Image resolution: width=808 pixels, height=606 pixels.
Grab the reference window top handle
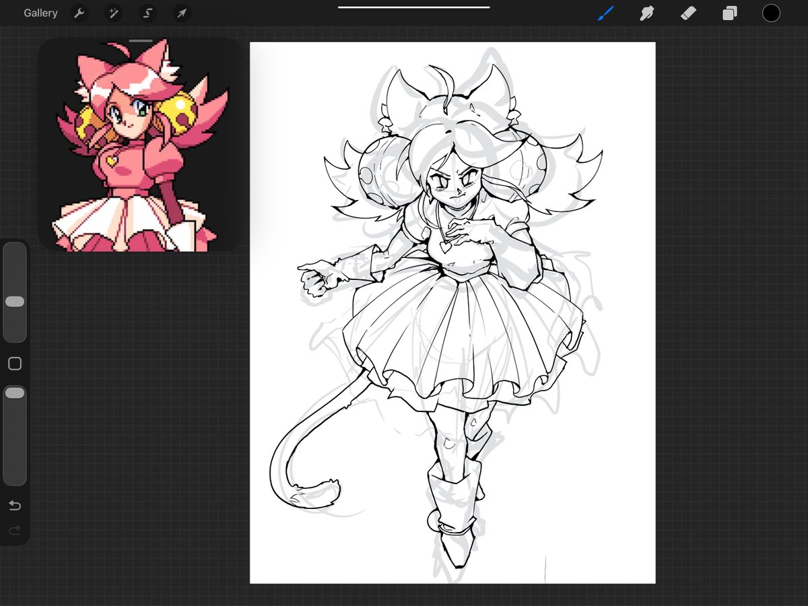(x=141, y=41)
